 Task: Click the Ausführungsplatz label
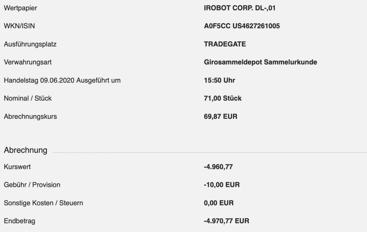point(30,44)
